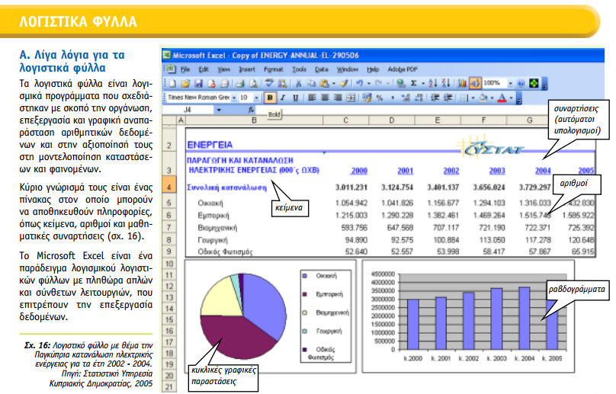The height and width of the screenshot is (394, 616).
Task: Click the New workbook icon
Action: pyautogui.click(x=172, y=83)
